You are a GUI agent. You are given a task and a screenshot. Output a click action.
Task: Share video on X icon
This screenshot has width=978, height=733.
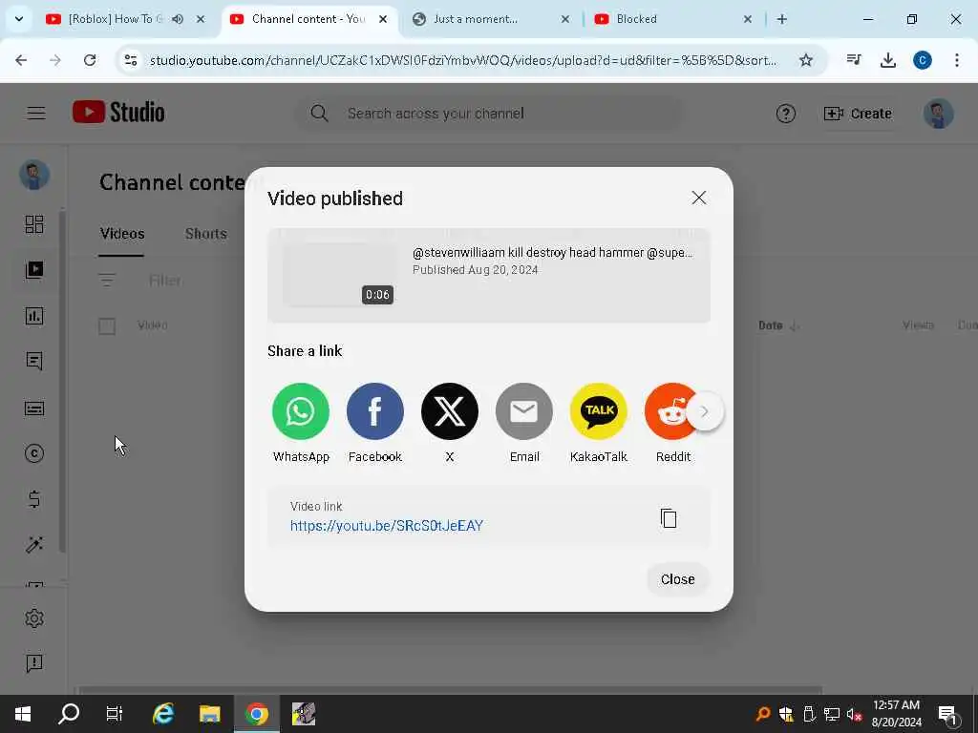tap(450, 411)
